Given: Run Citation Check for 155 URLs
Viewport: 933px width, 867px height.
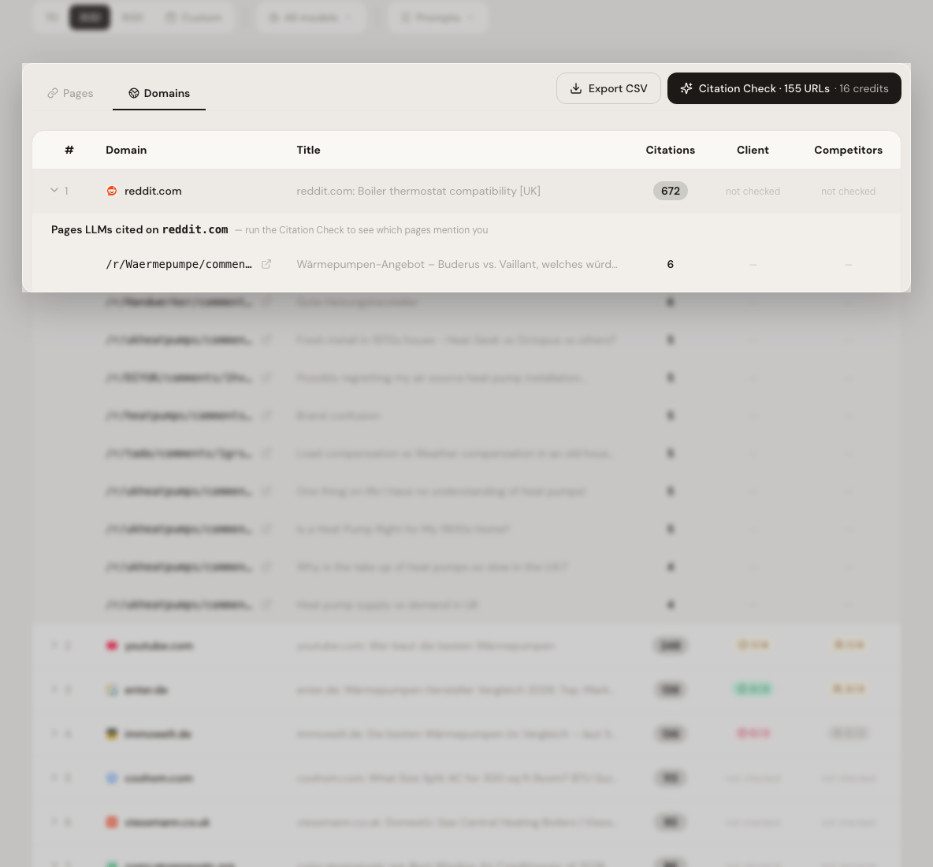Looking at the screenshot, I should 783,88.
